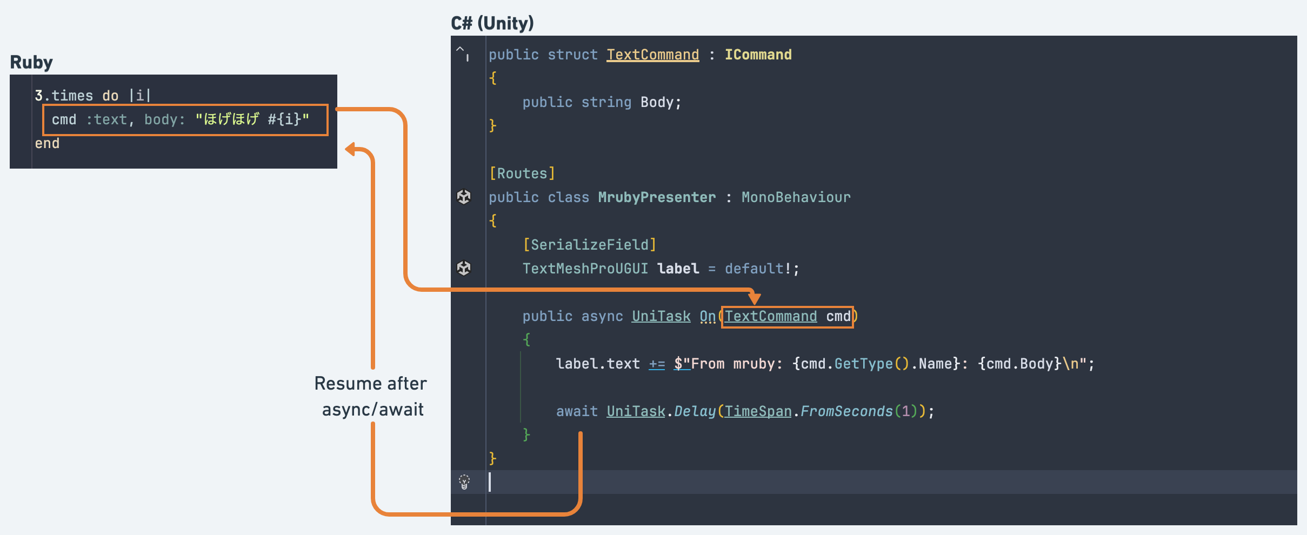Click the '3.times do |i|' Ruby line
The width and height of the screenshot is (1307, 535).
coord(93,96)
